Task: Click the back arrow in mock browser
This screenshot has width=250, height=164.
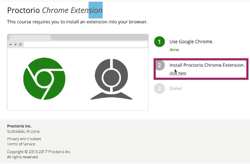Action: [x=10, y=45]
